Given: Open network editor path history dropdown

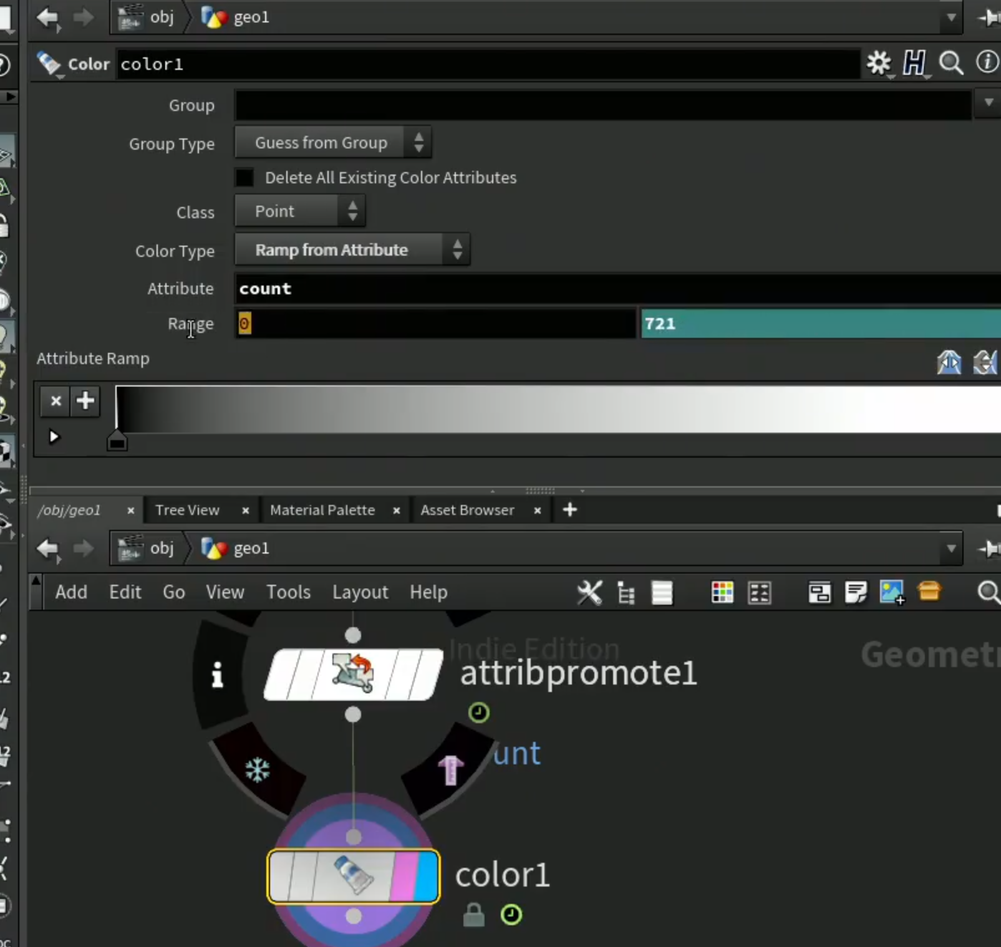Looking at the screenshot, I should [x=951, y=549].
